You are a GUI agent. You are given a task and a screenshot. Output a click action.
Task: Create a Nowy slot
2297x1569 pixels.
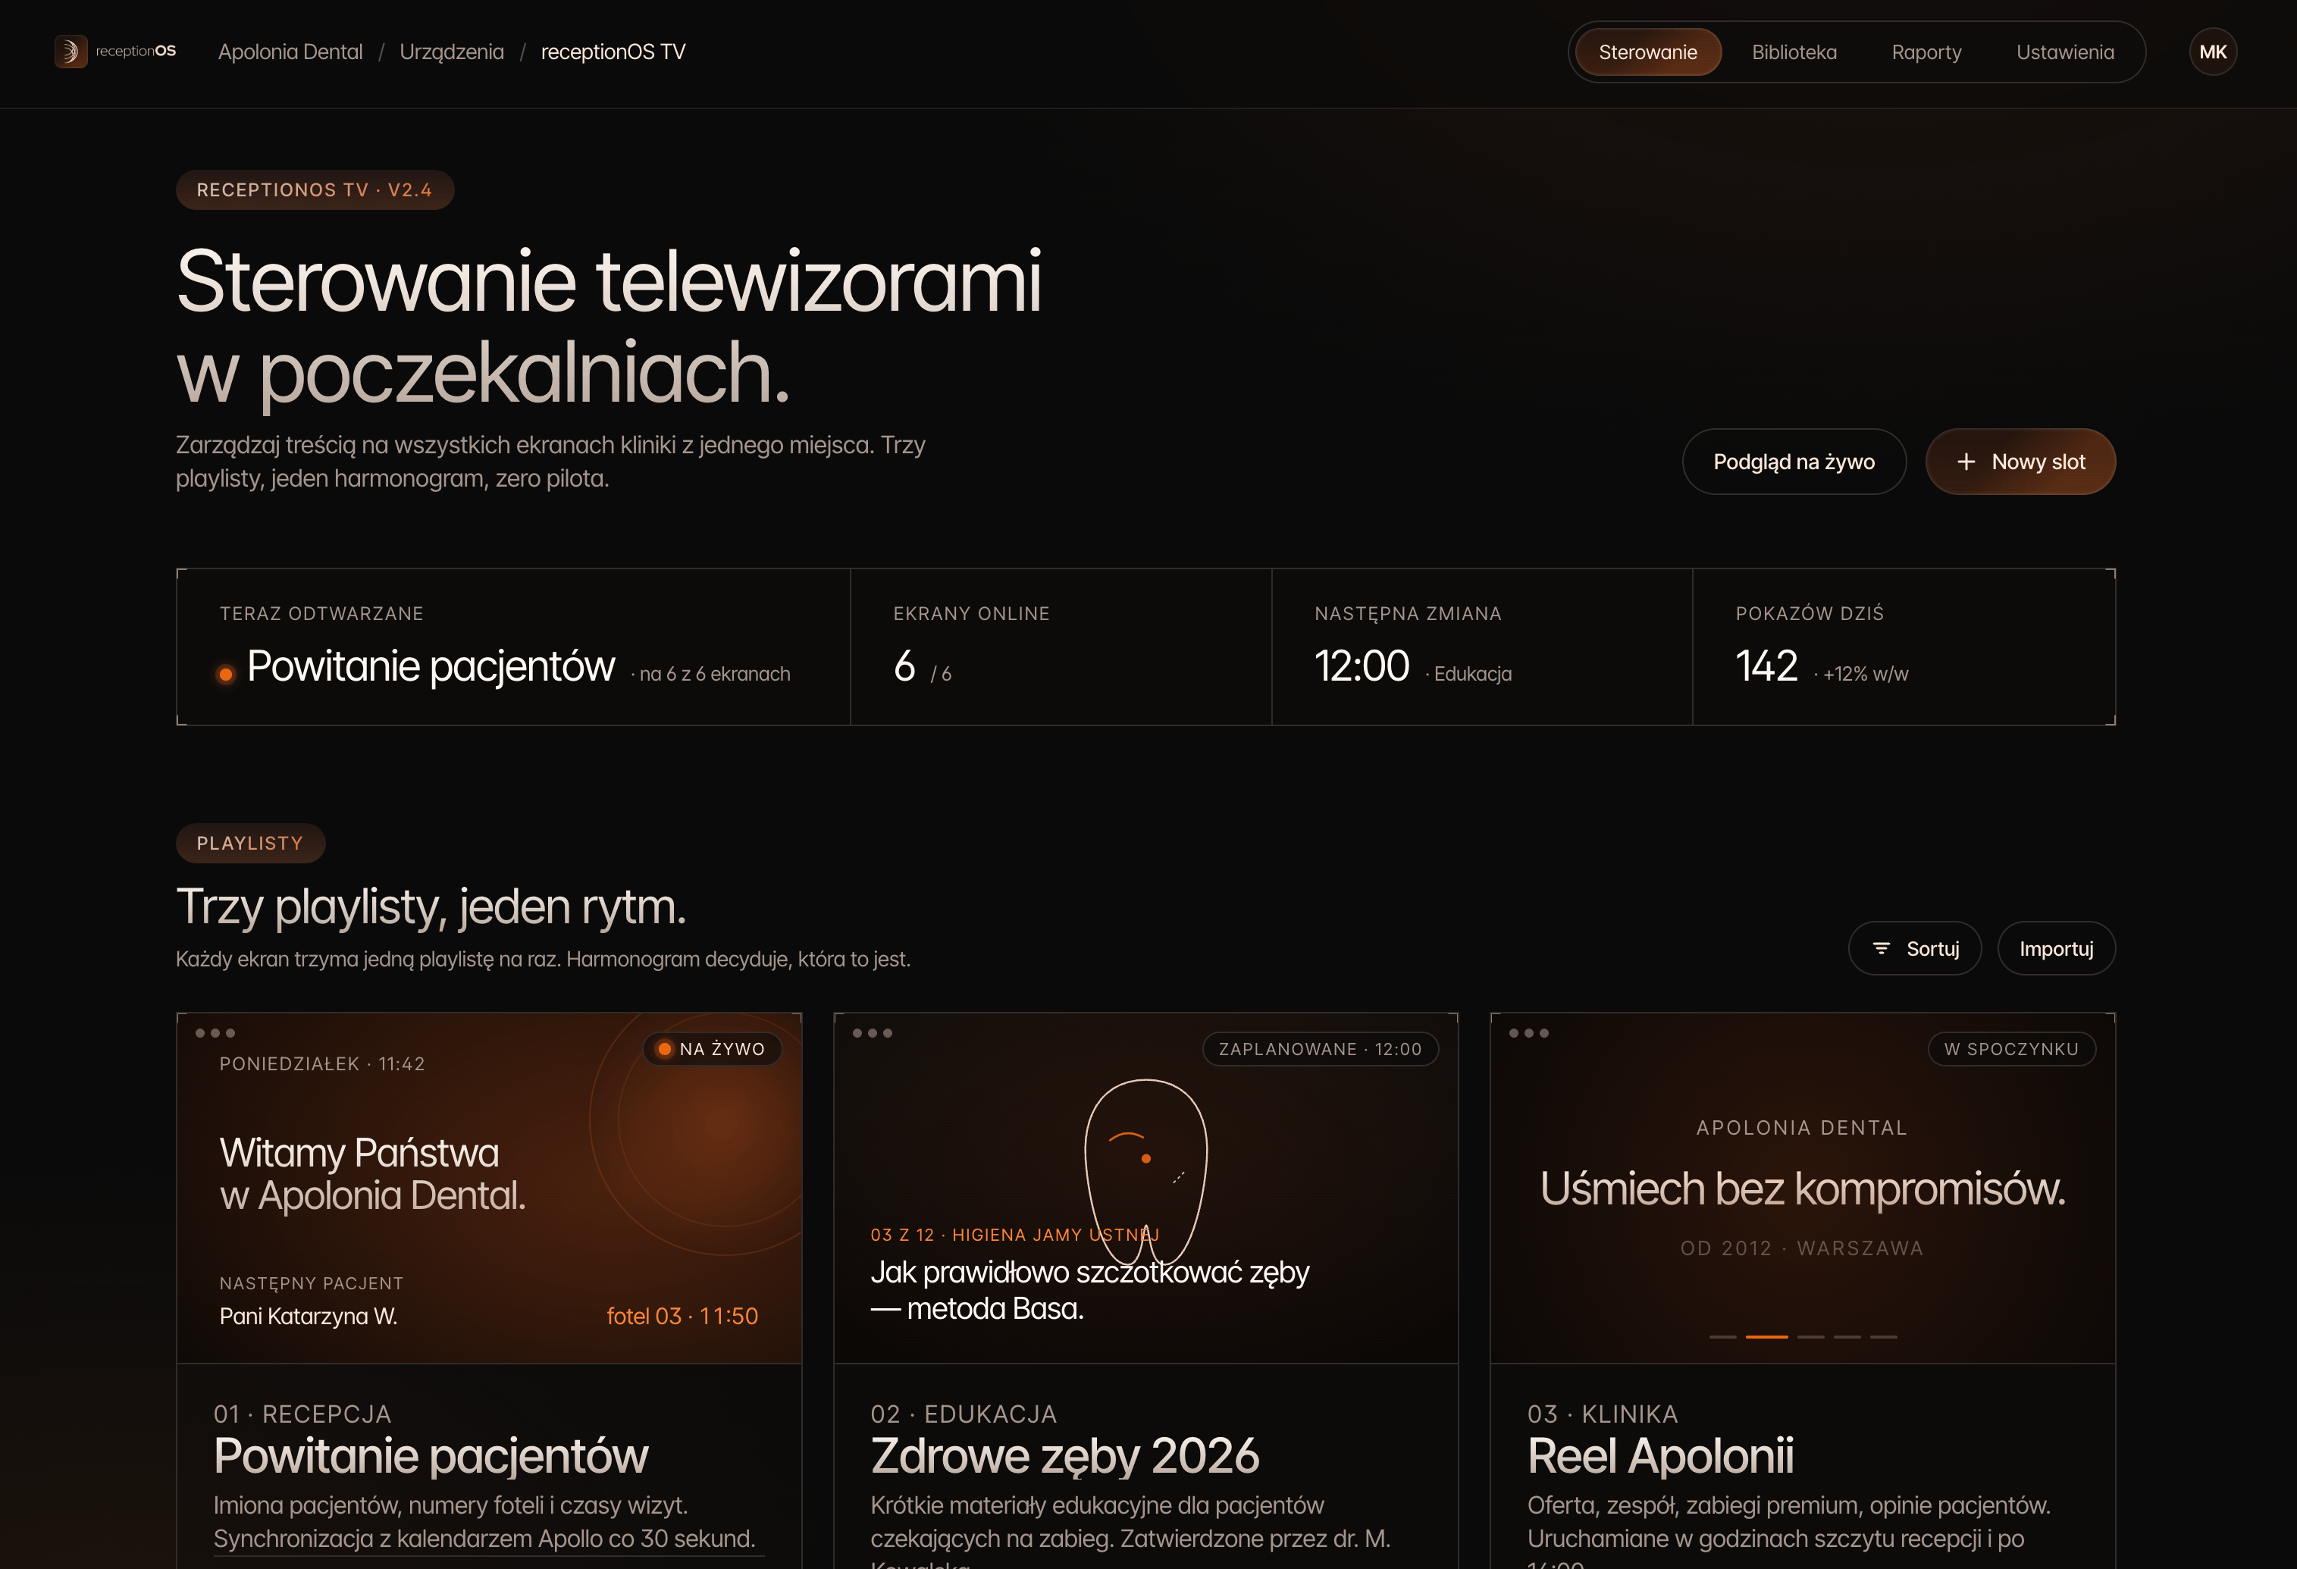2020,462
